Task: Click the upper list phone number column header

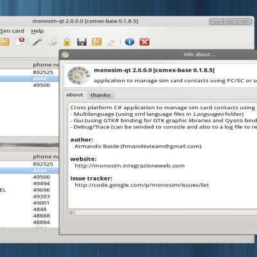Action: click(x=46, y=64)
